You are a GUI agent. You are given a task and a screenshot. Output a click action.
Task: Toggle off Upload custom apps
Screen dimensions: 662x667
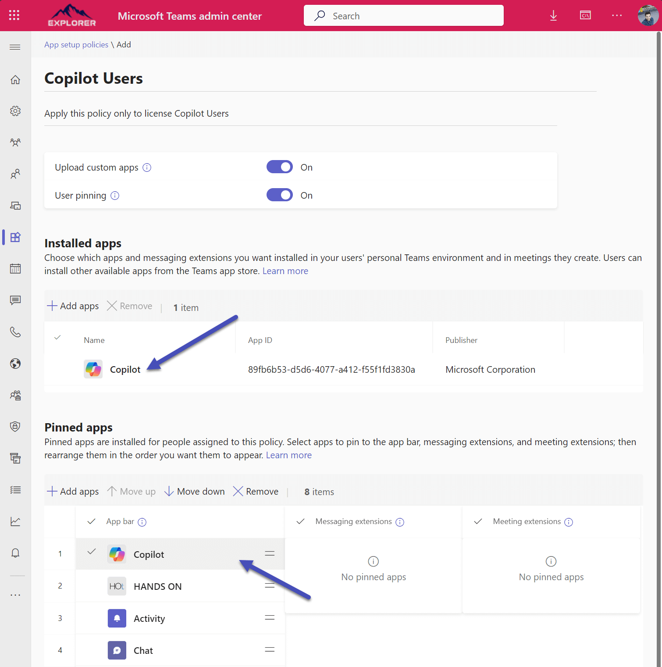(x=279, y=167)
